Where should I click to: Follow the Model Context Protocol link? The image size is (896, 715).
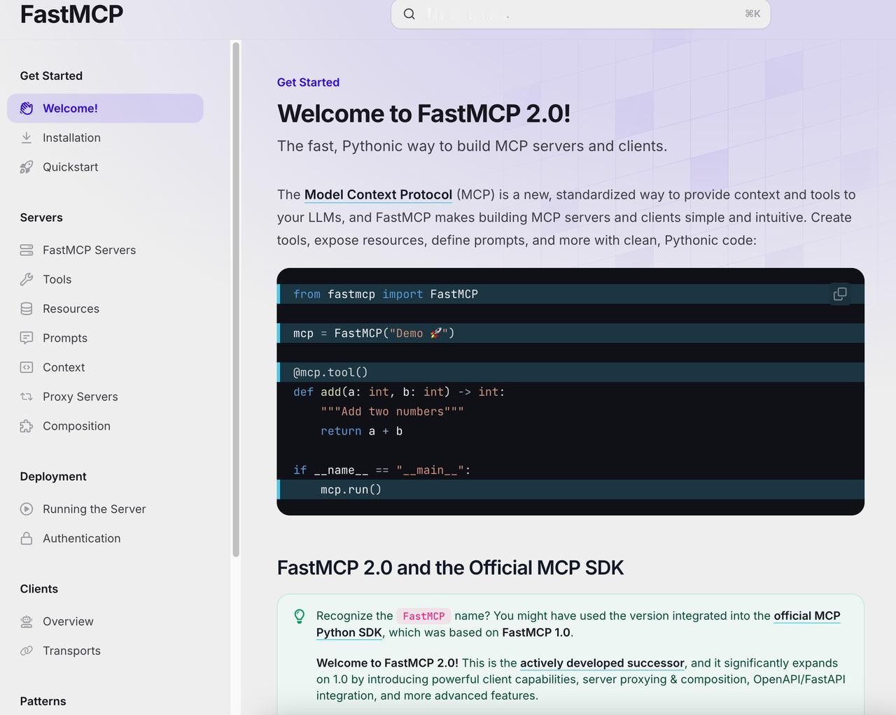click(x=378, y=194)
